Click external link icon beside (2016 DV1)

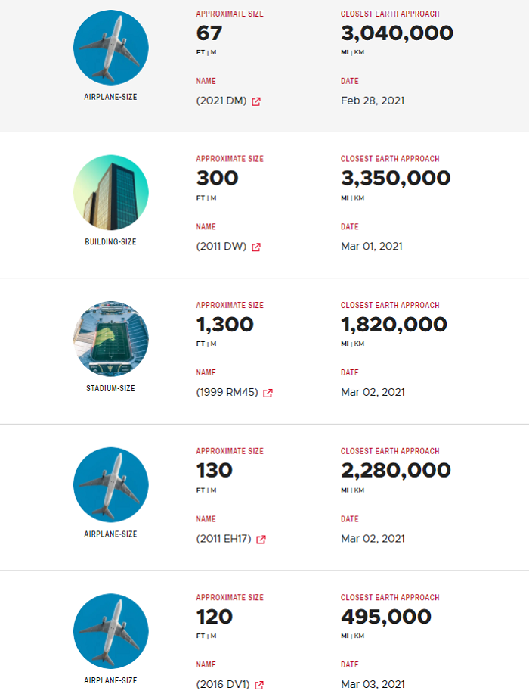[259, 686]
